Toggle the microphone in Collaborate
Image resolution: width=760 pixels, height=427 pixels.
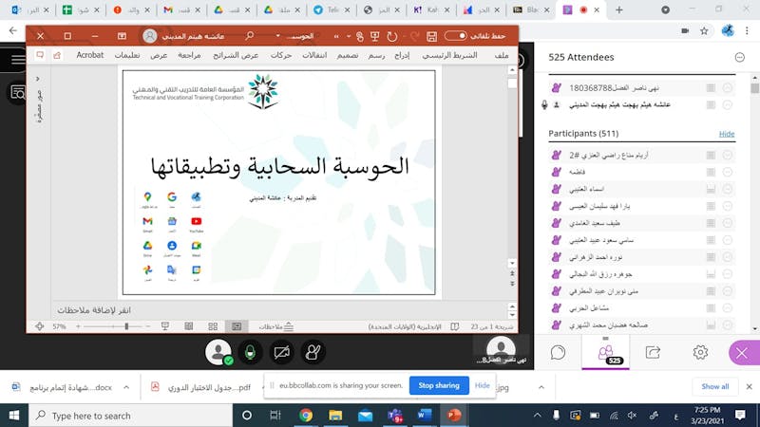point(250,352)
